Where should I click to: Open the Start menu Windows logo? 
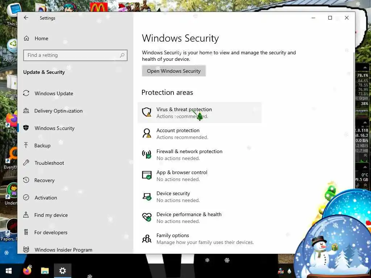9,271
